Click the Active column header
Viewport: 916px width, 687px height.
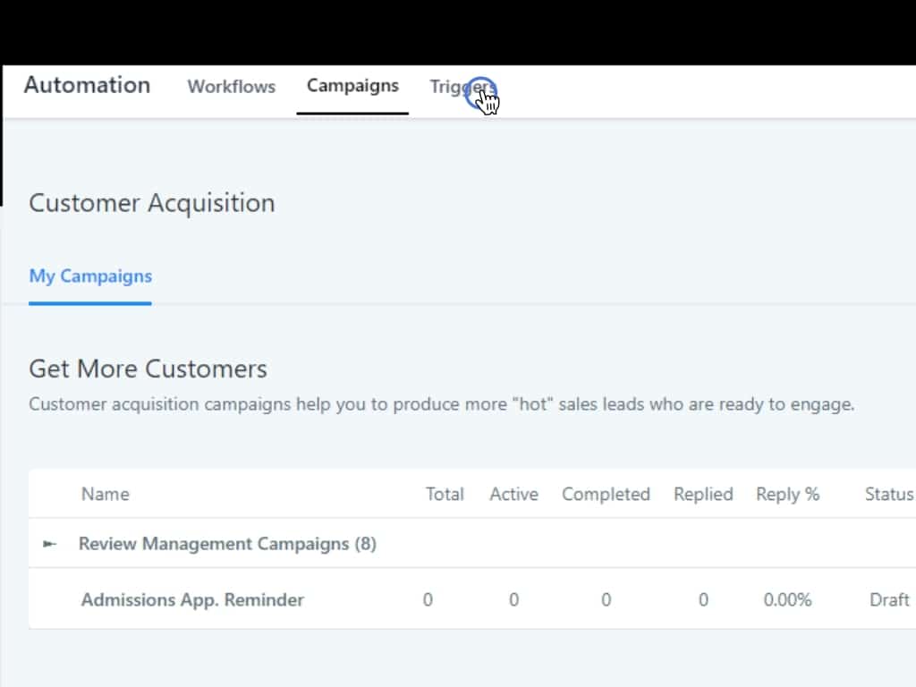(513, 494)
